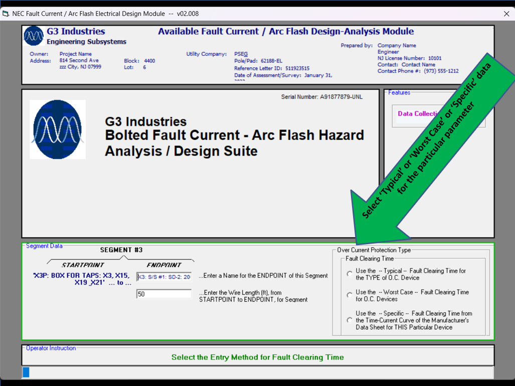Click the Engineering Subsystems subtitle

pyautogui.click(x=86, y=42)
